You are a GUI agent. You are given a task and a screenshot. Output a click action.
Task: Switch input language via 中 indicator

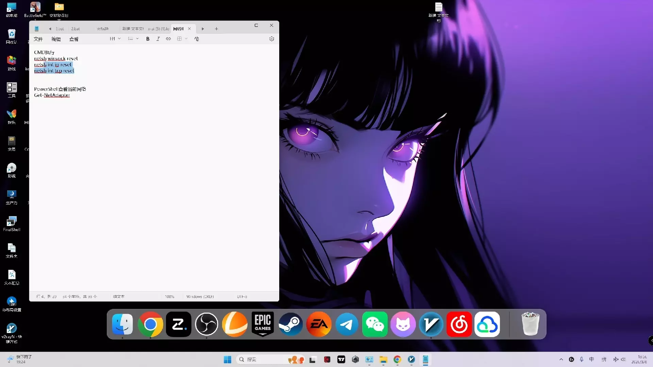point(592,360)
